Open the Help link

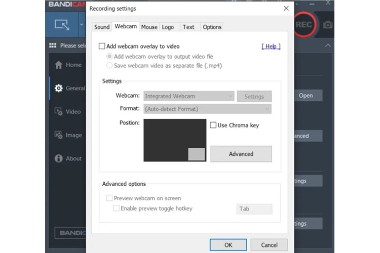271,46
